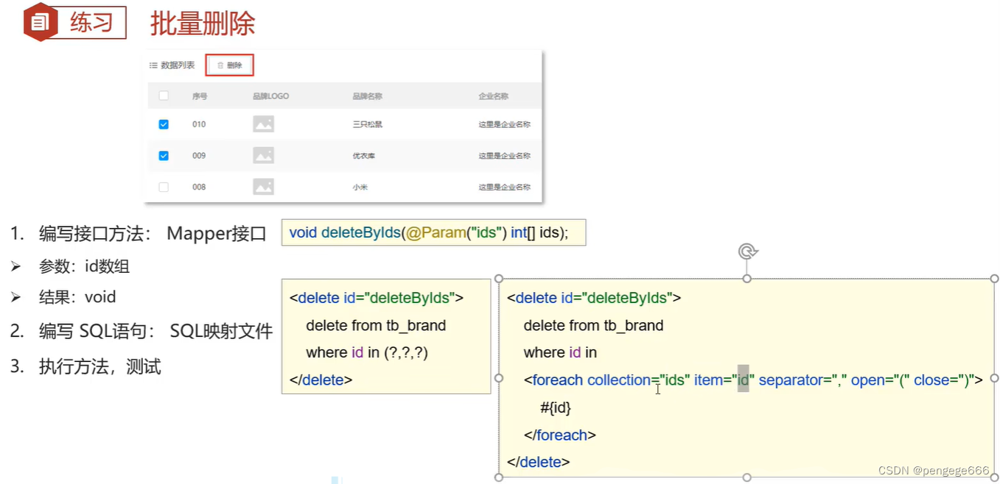Click the brand name 优衣库

click(363, 156)
